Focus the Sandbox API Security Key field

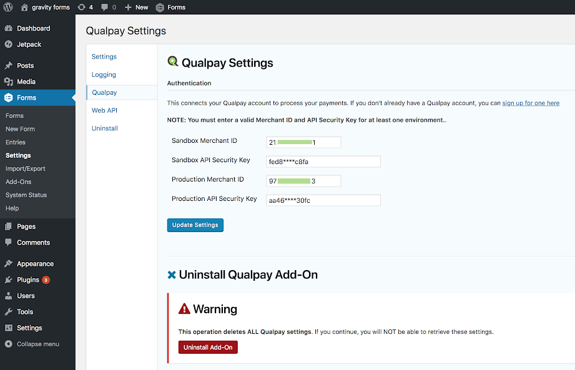coord(323,162)
